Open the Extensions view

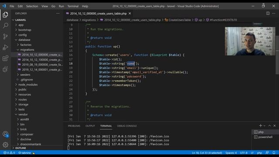point(5,58)
